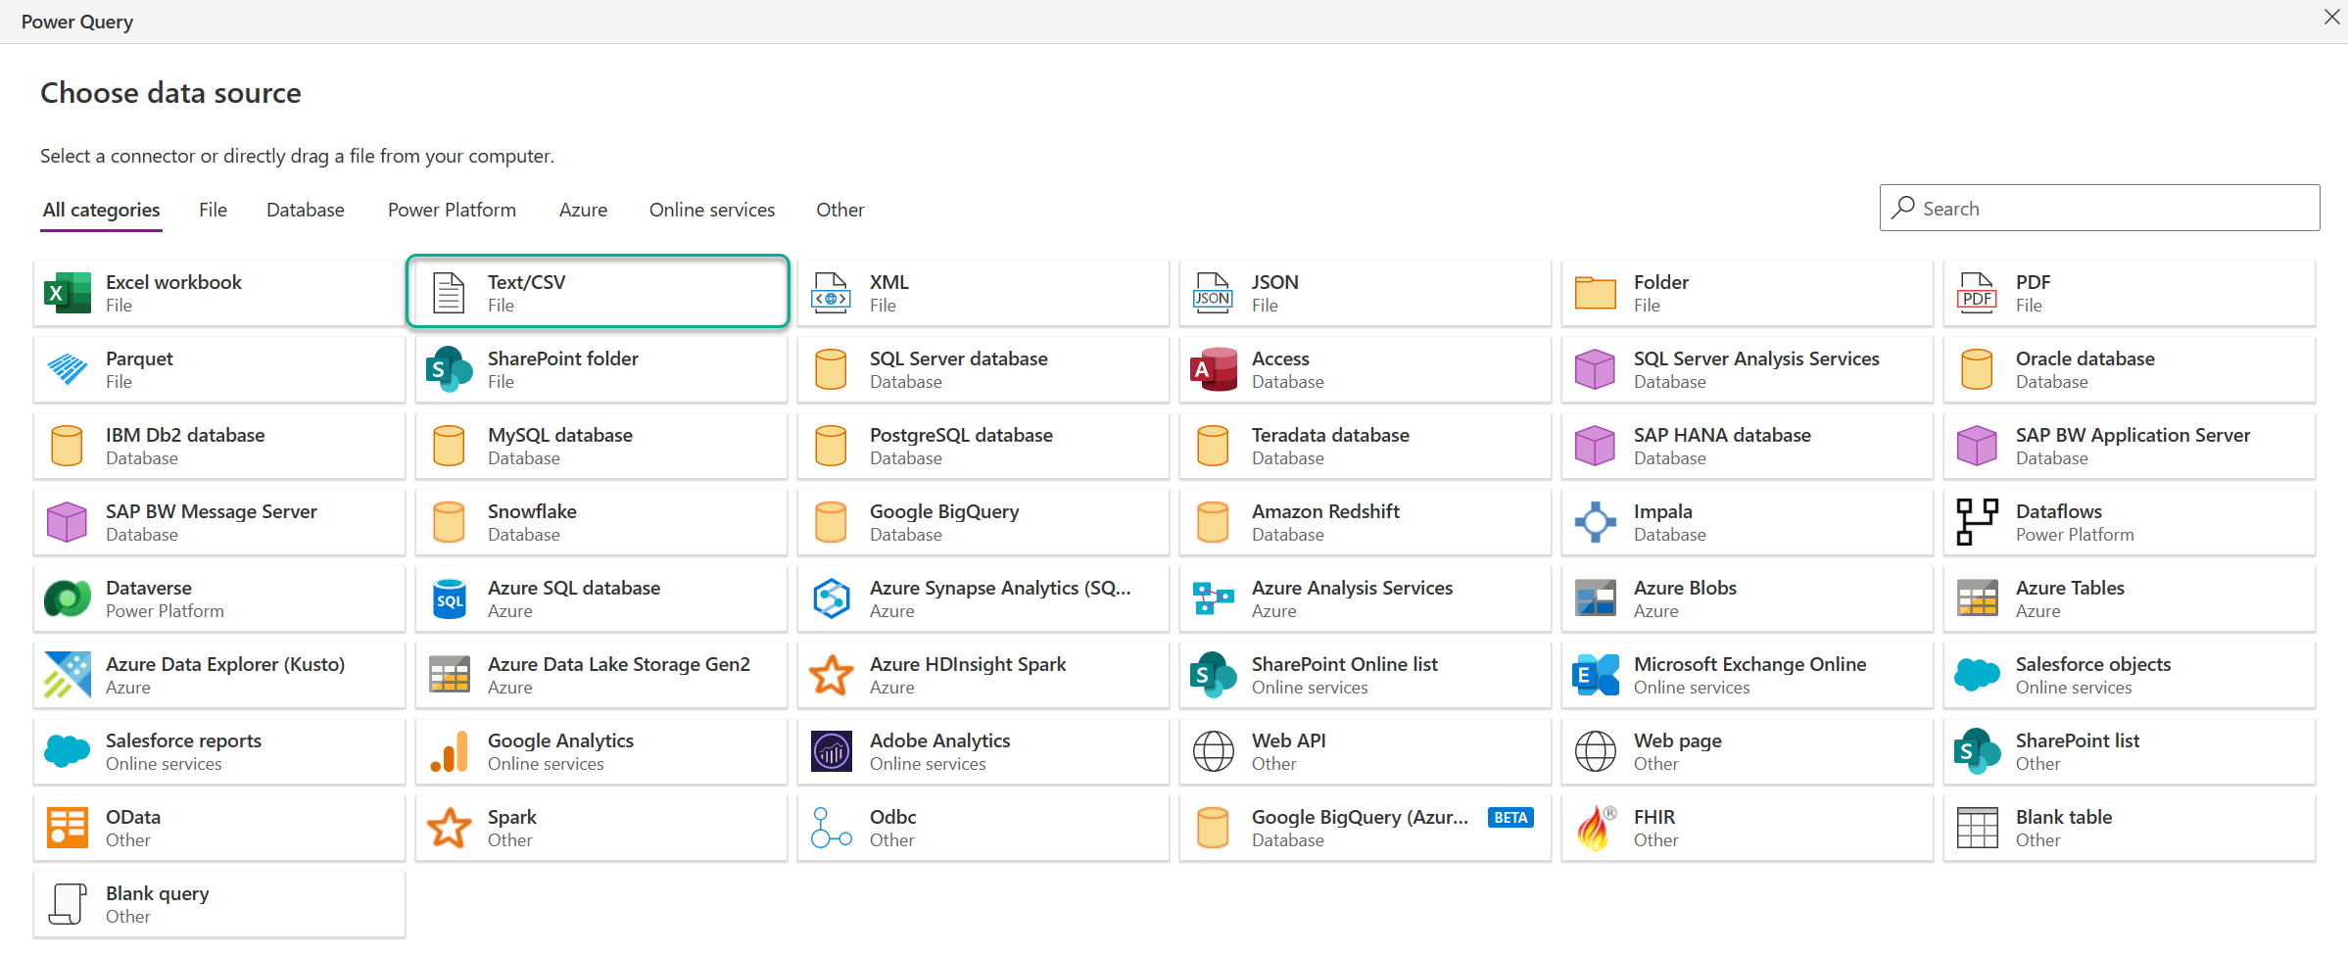The height and width of the screenshot is (955, 2348).
Task: Choose the XML connector icon
Action: pos(832,293)
